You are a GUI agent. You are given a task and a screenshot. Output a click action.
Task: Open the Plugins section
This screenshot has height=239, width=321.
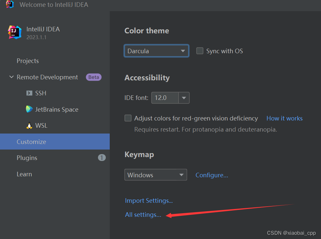pos(27,158)
